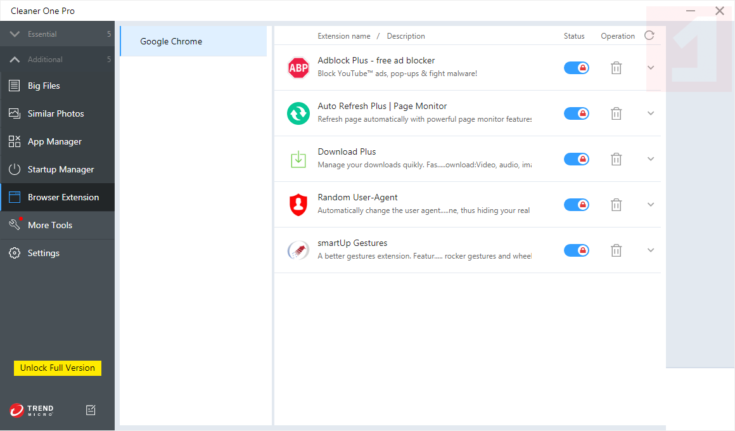This screenshot has height=431, width=735.
Task: Open App Manager
Action: tap(57, 141)
